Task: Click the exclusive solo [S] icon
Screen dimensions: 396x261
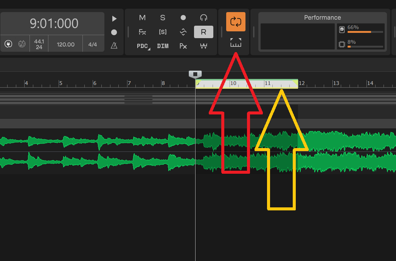Action: click(163, 32)
